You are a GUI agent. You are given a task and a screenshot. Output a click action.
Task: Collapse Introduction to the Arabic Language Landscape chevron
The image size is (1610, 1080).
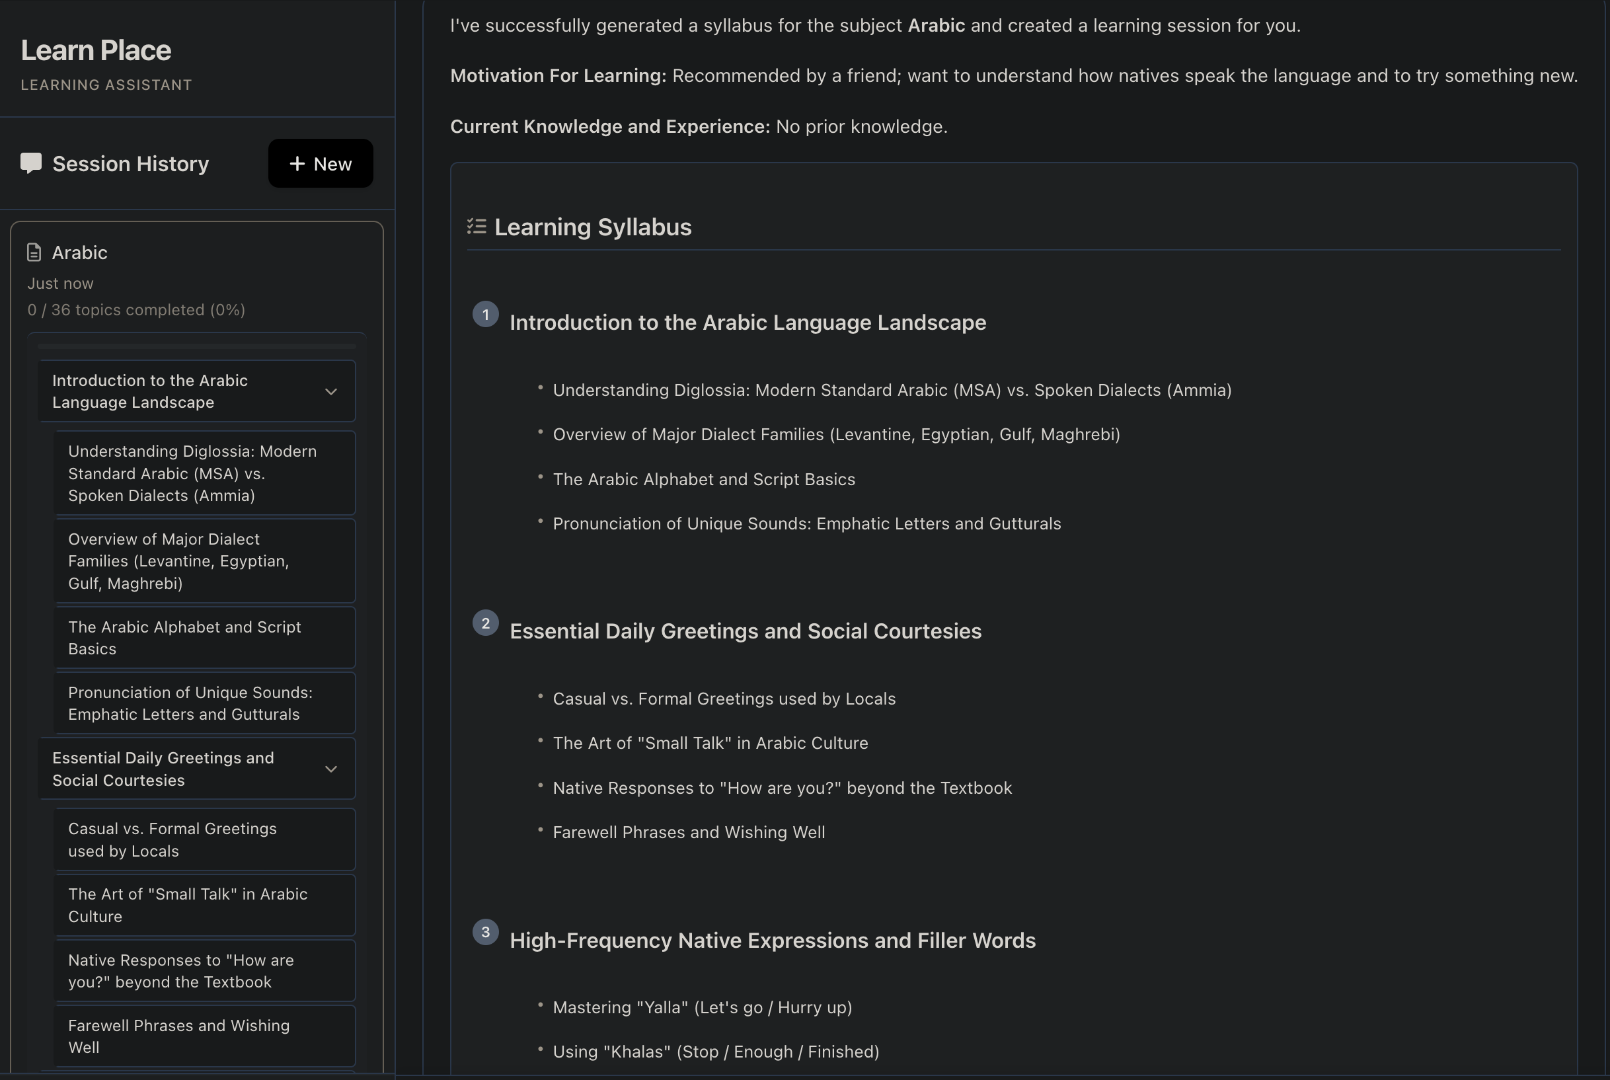[x=330, y=392]
